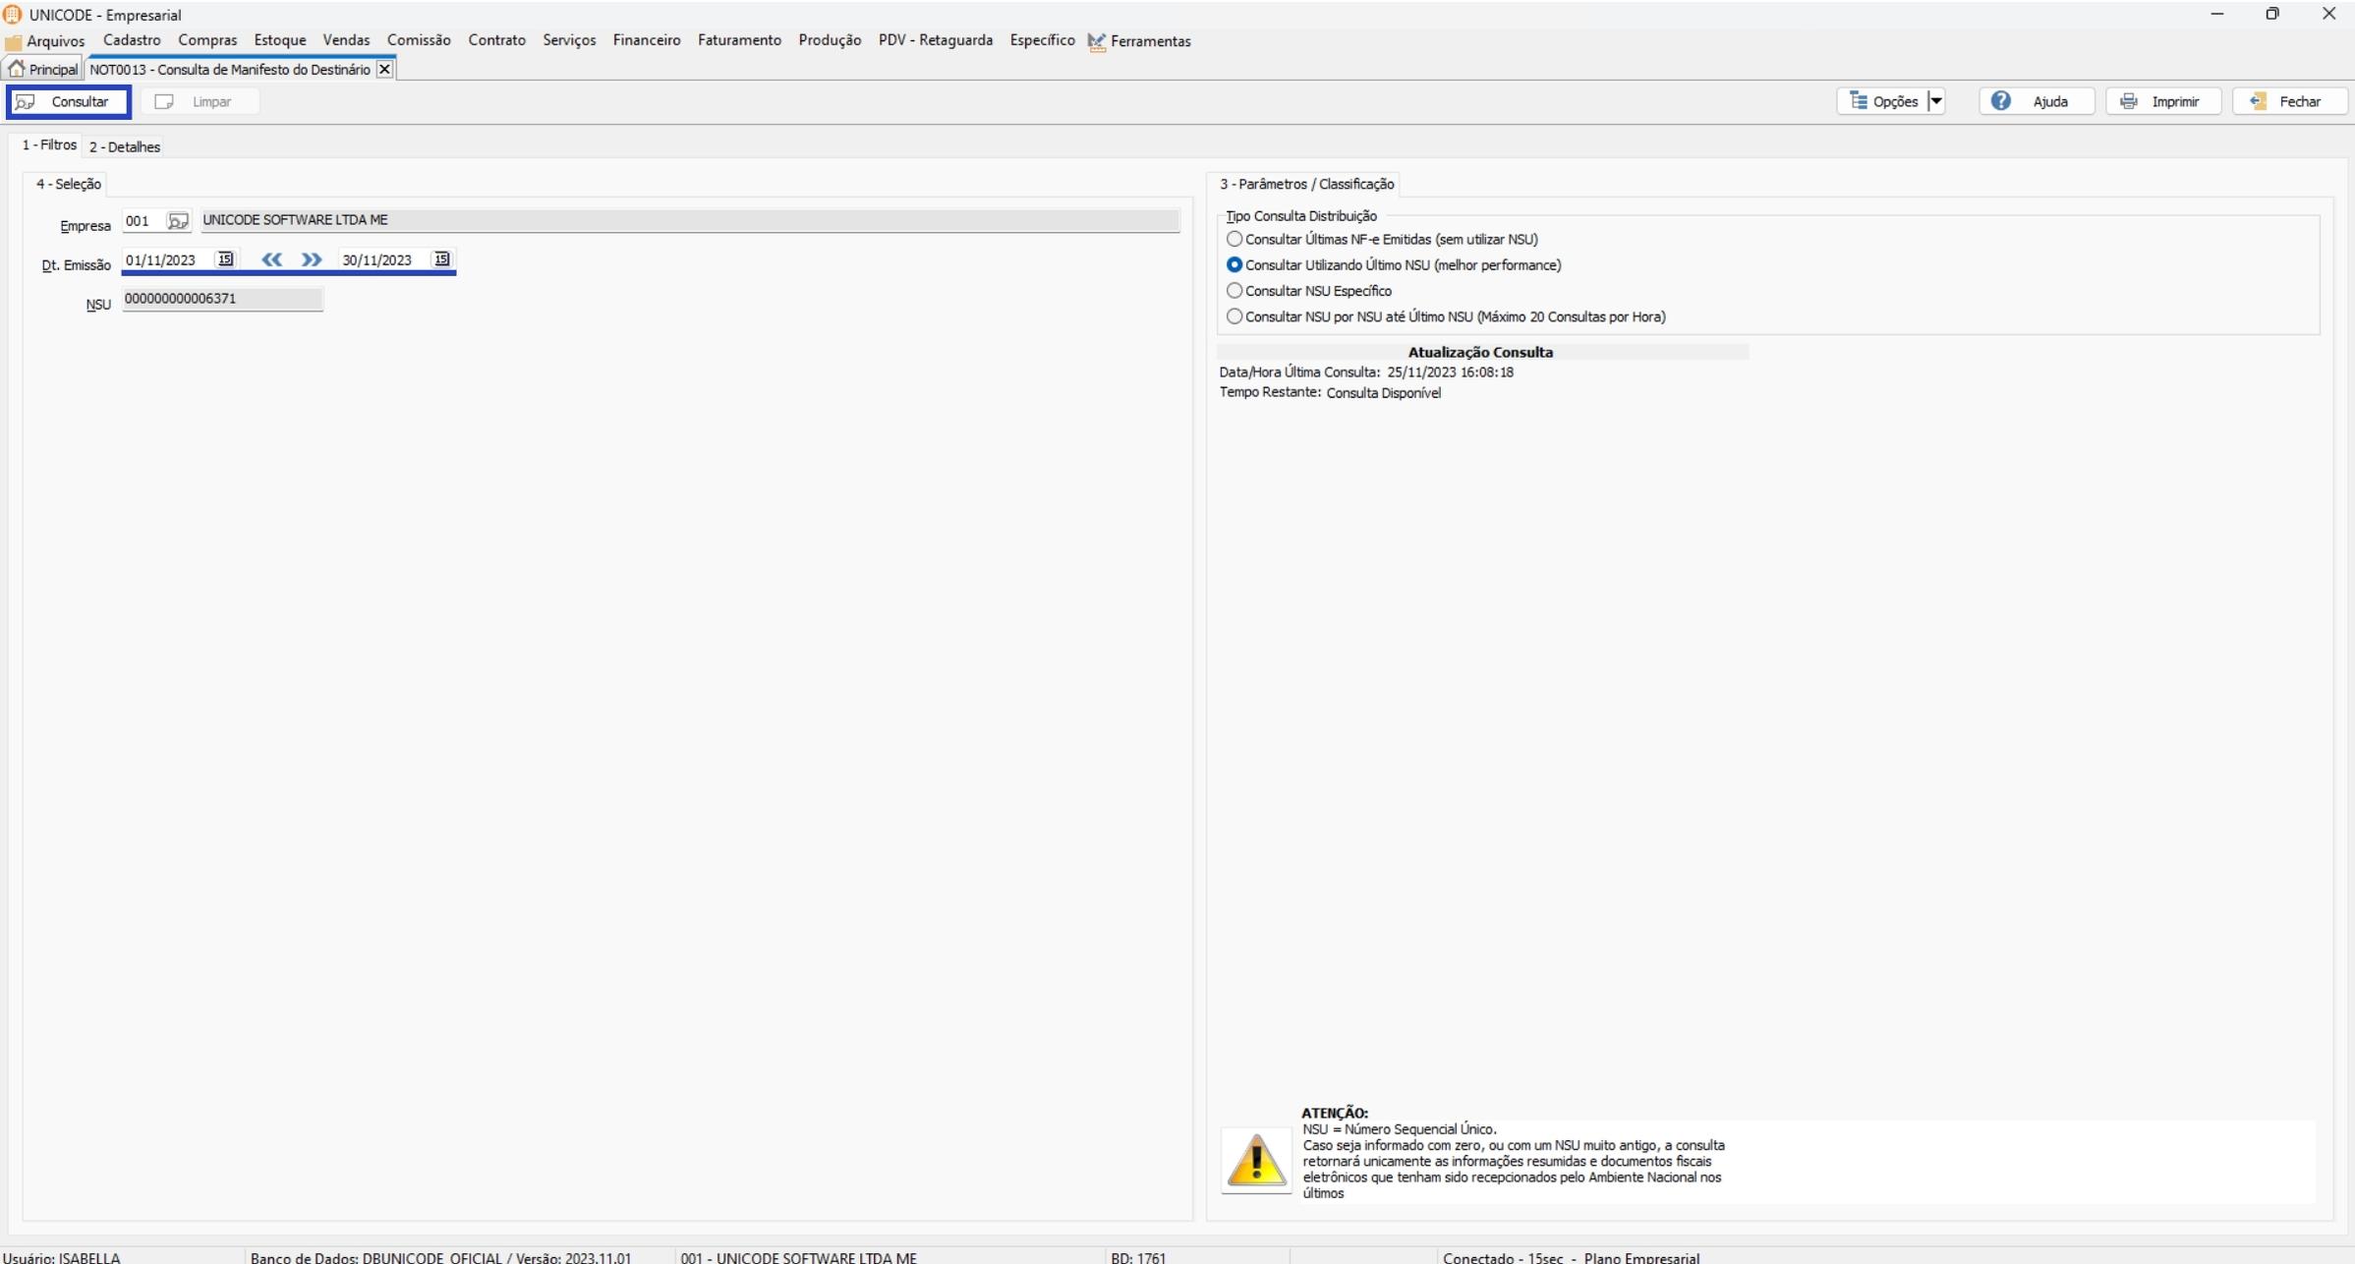Image resolution: width=2355 pixels, height=1264 pixels.
Task: Select Consultar NSU por NSU radio option
Action: pyautogui.click(x=1235, y=316)
